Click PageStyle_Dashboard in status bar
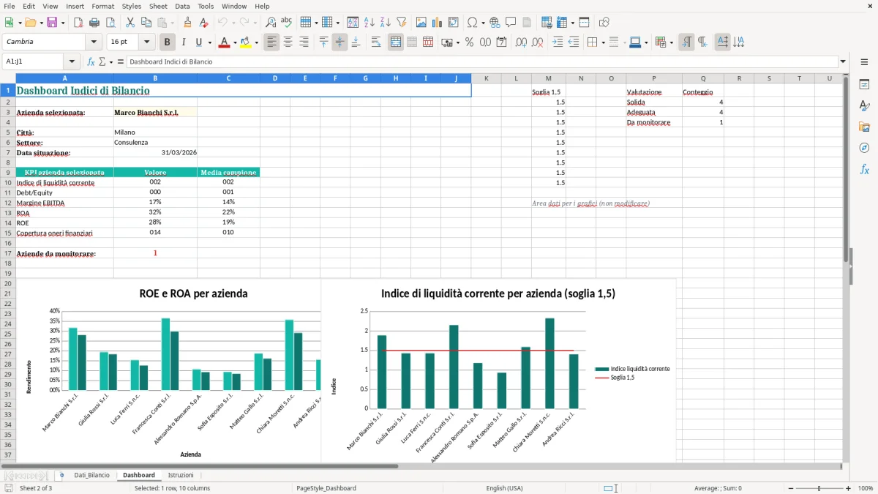 tap(326, 488)
